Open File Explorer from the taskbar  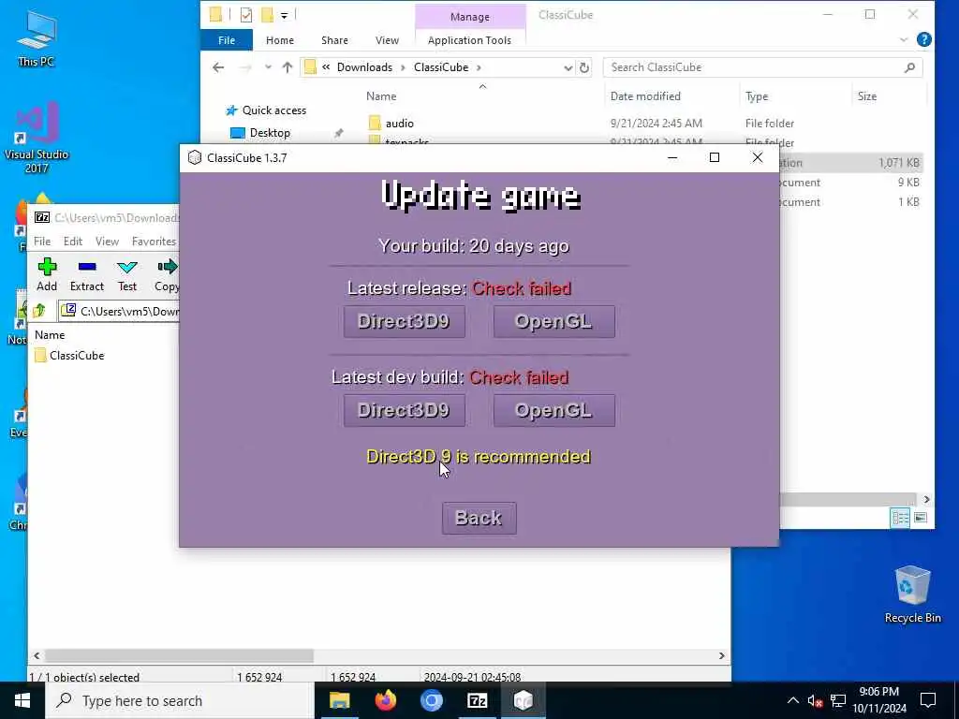[339, 700]
